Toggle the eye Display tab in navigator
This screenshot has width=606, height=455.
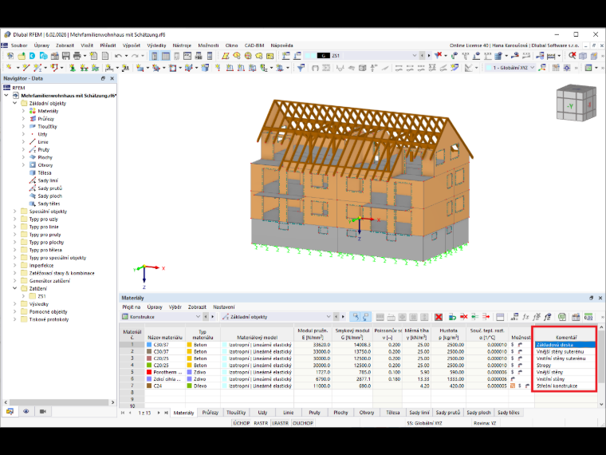pyautogui.click(x=26, y=411)
